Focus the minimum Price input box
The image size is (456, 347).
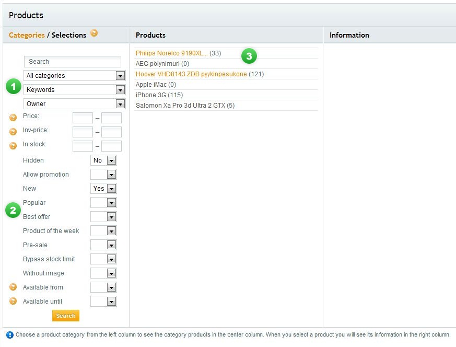[83, 118]
